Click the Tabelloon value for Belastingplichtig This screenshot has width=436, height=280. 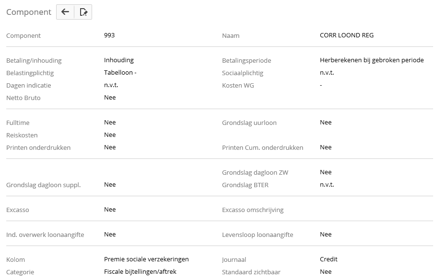[120, 73]
